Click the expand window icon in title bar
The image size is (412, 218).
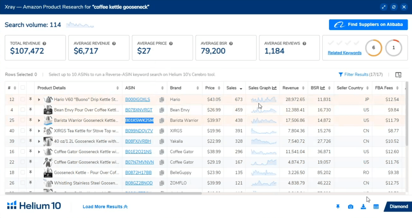click(383, 7)
